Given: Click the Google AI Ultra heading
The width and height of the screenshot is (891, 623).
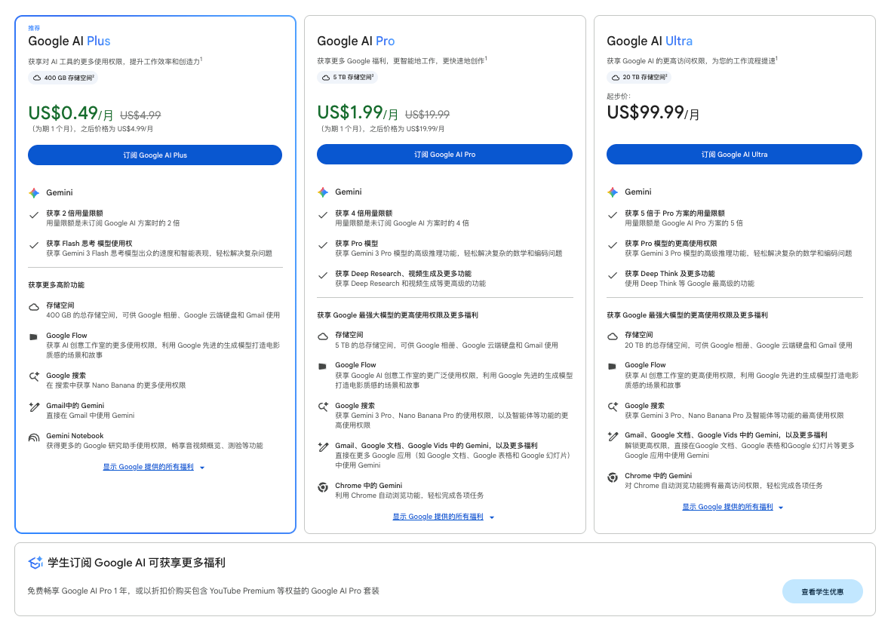Looking at the screenshot, I should pyautogui.click(x=650, y=41).
